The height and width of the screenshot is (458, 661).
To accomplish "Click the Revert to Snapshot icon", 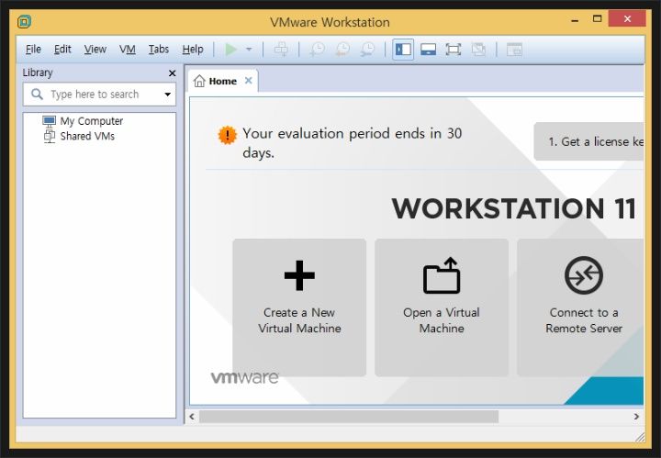I will [342, 50].
